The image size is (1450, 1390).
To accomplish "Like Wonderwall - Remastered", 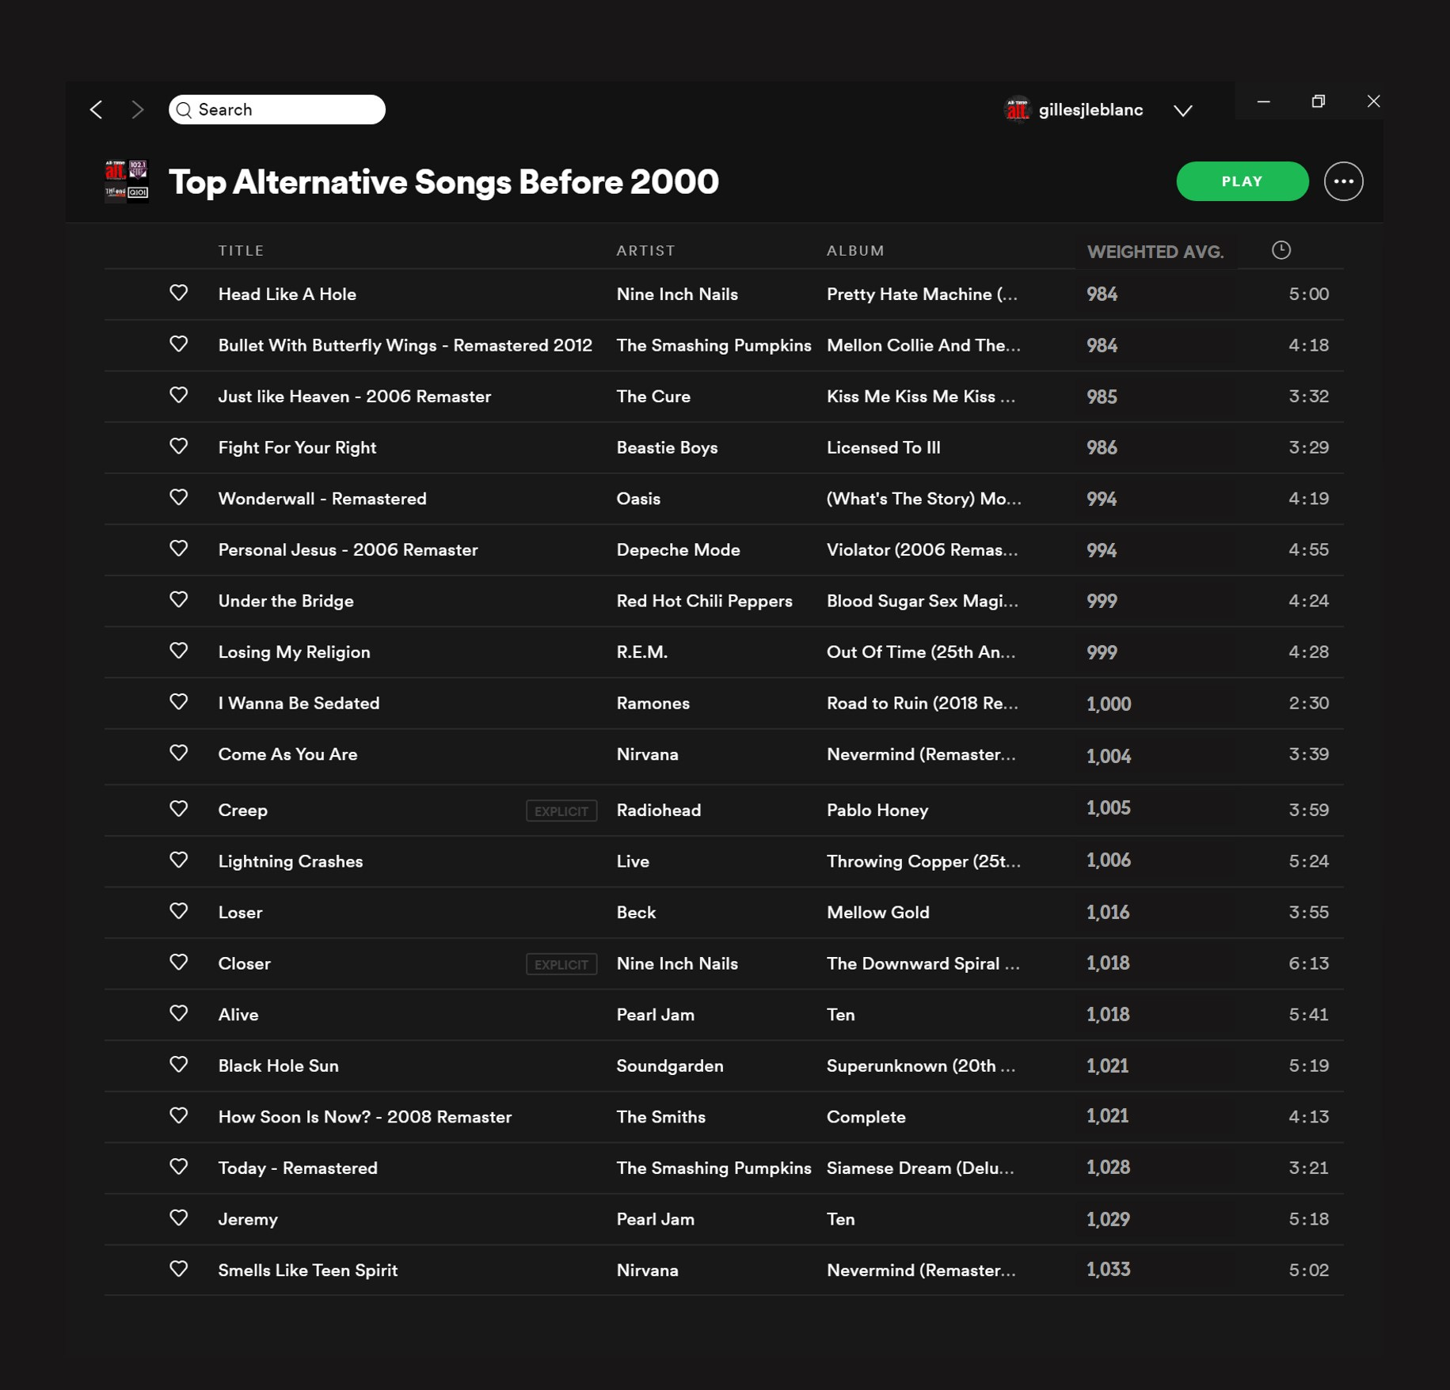I will coord(178,497).
